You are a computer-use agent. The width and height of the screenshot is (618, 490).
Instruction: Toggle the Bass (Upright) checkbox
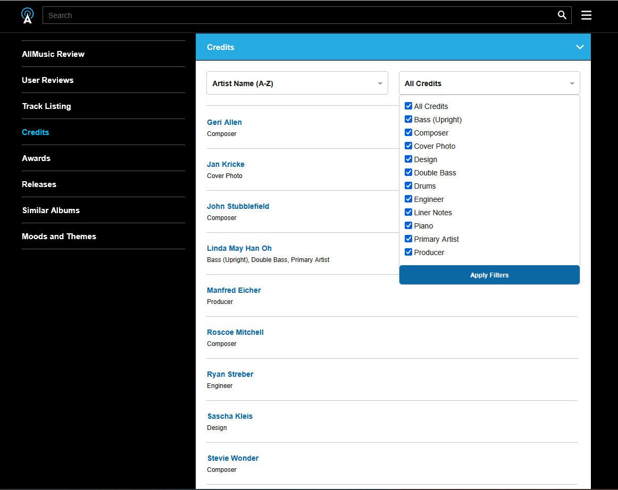click(408, 120)
